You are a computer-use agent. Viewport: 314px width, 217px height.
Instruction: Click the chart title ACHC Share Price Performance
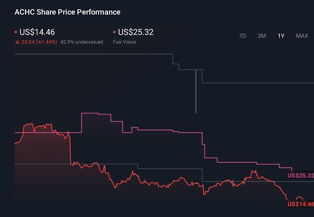67,12
